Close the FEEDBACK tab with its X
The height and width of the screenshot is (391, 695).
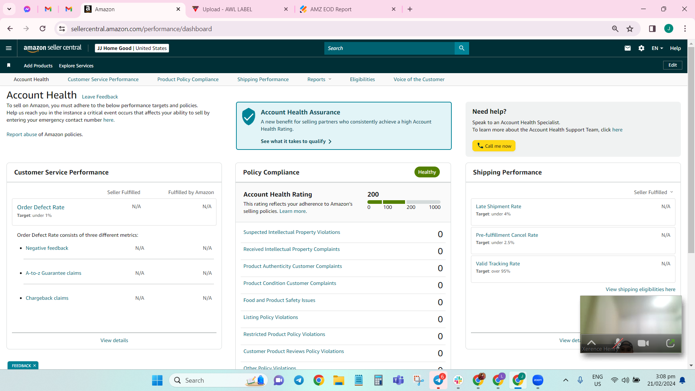point(34,366)
